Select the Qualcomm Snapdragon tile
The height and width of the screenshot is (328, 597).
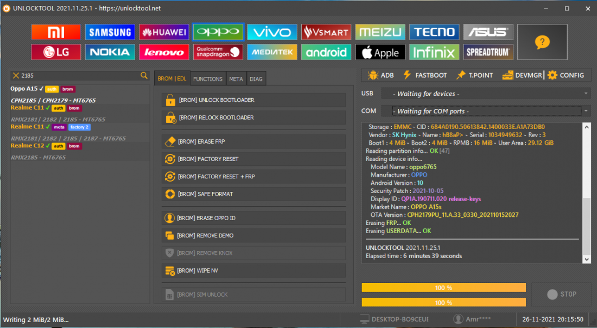(x=218, y=52)
